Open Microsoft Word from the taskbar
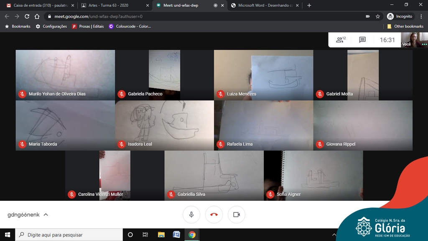Viewport: 428px width, 241px height. click(176, 235)
